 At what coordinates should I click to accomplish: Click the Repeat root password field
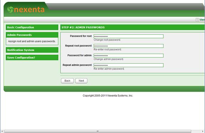tap(128, 46)
